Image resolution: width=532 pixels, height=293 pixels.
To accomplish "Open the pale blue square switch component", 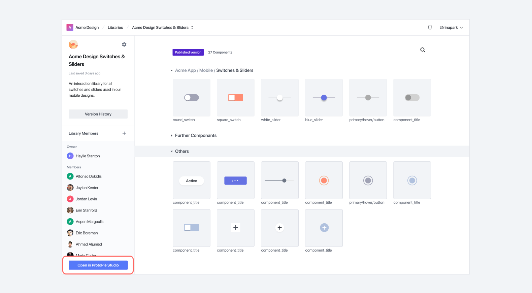I will (x=192, y=228).
